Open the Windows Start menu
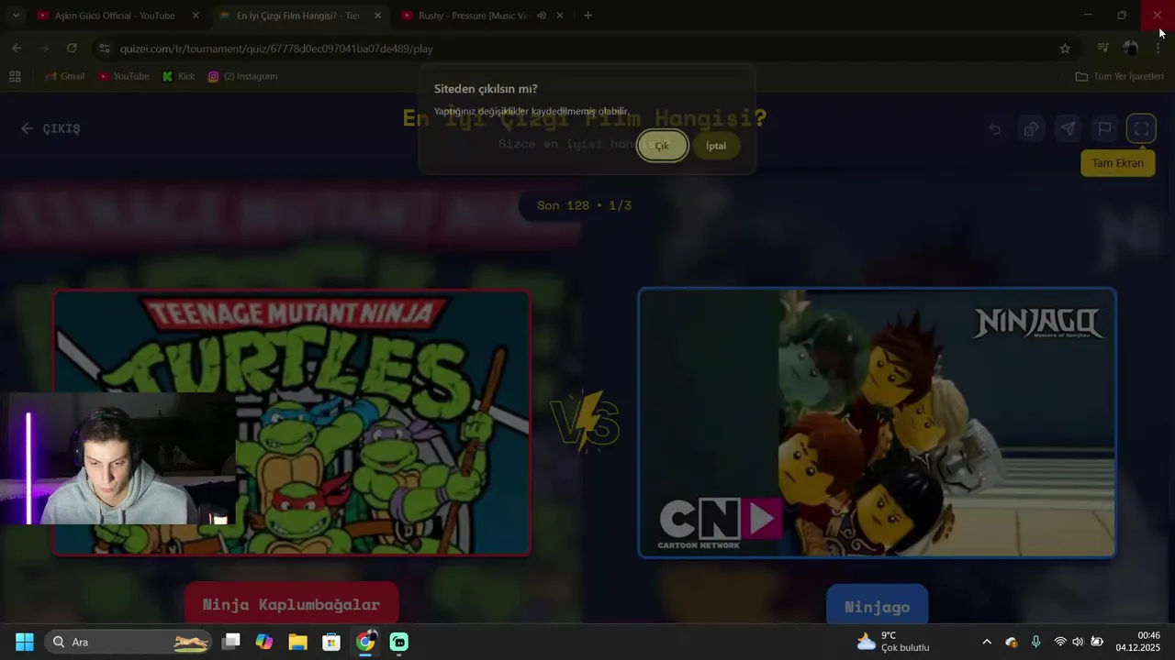The height and width of the screenshot is (660, 1175). [25, 642]
